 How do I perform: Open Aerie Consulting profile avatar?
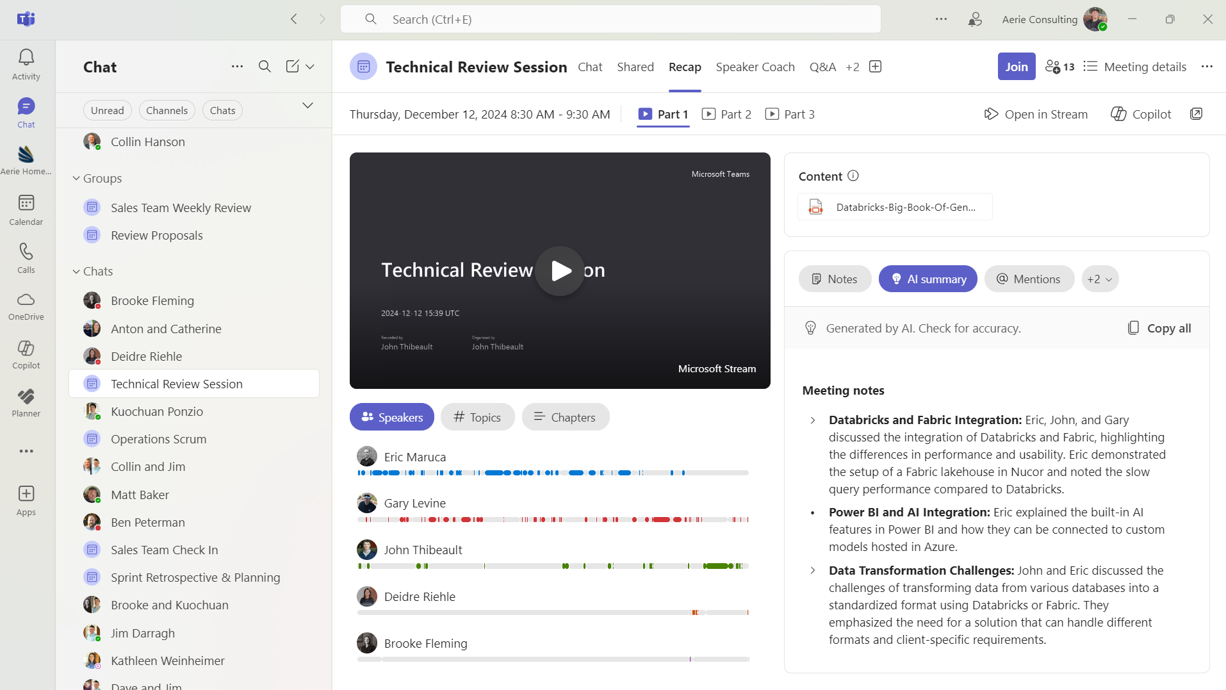1095,19
